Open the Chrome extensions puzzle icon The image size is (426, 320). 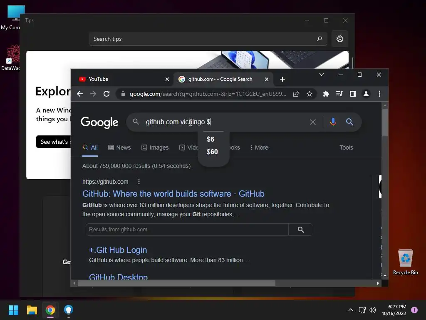tap(326, 94)
